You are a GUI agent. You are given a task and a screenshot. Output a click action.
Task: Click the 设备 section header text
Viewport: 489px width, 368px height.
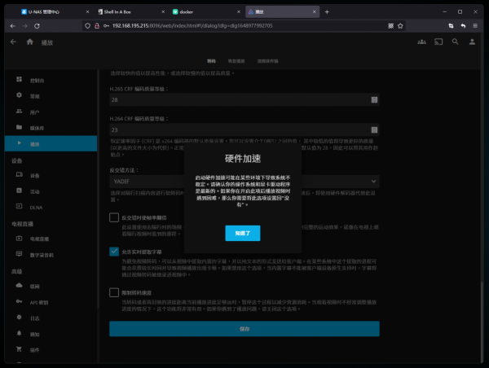(x=17, y=160)
